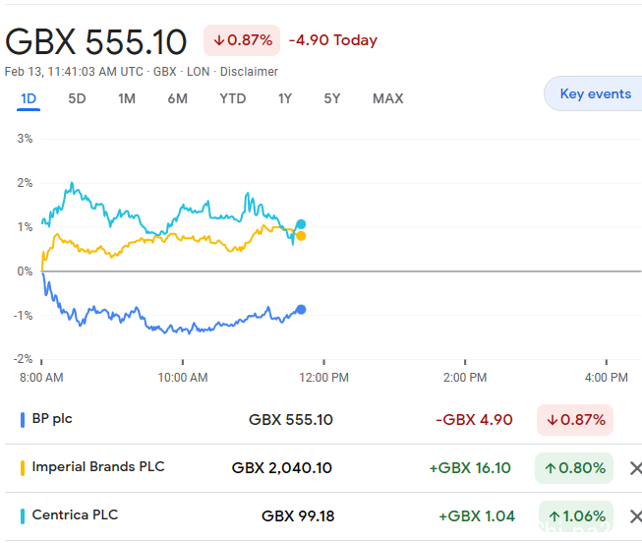Click the 2:00 PM axis label
642x543 pixels.
click(465, 378)
